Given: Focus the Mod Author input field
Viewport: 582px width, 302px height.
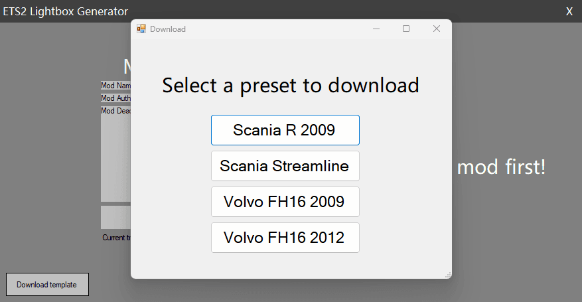Looking at the screenshot, I should (x=115, y=98).
